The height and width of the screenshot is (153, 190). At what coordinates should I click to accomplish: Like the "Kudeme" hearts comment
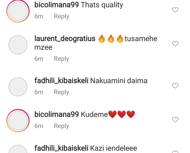point(175,119)
